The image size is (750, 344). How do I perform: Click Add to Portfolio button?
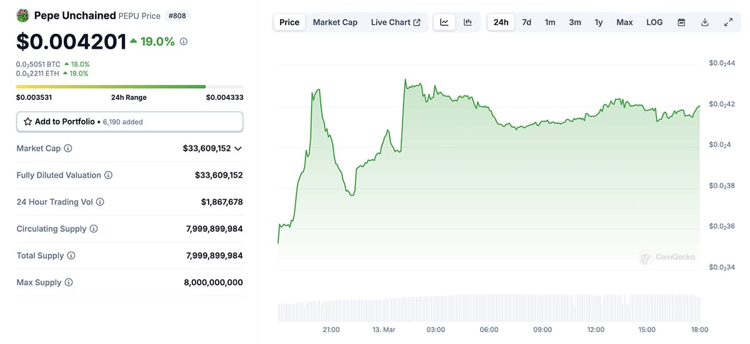click(129, 122)
